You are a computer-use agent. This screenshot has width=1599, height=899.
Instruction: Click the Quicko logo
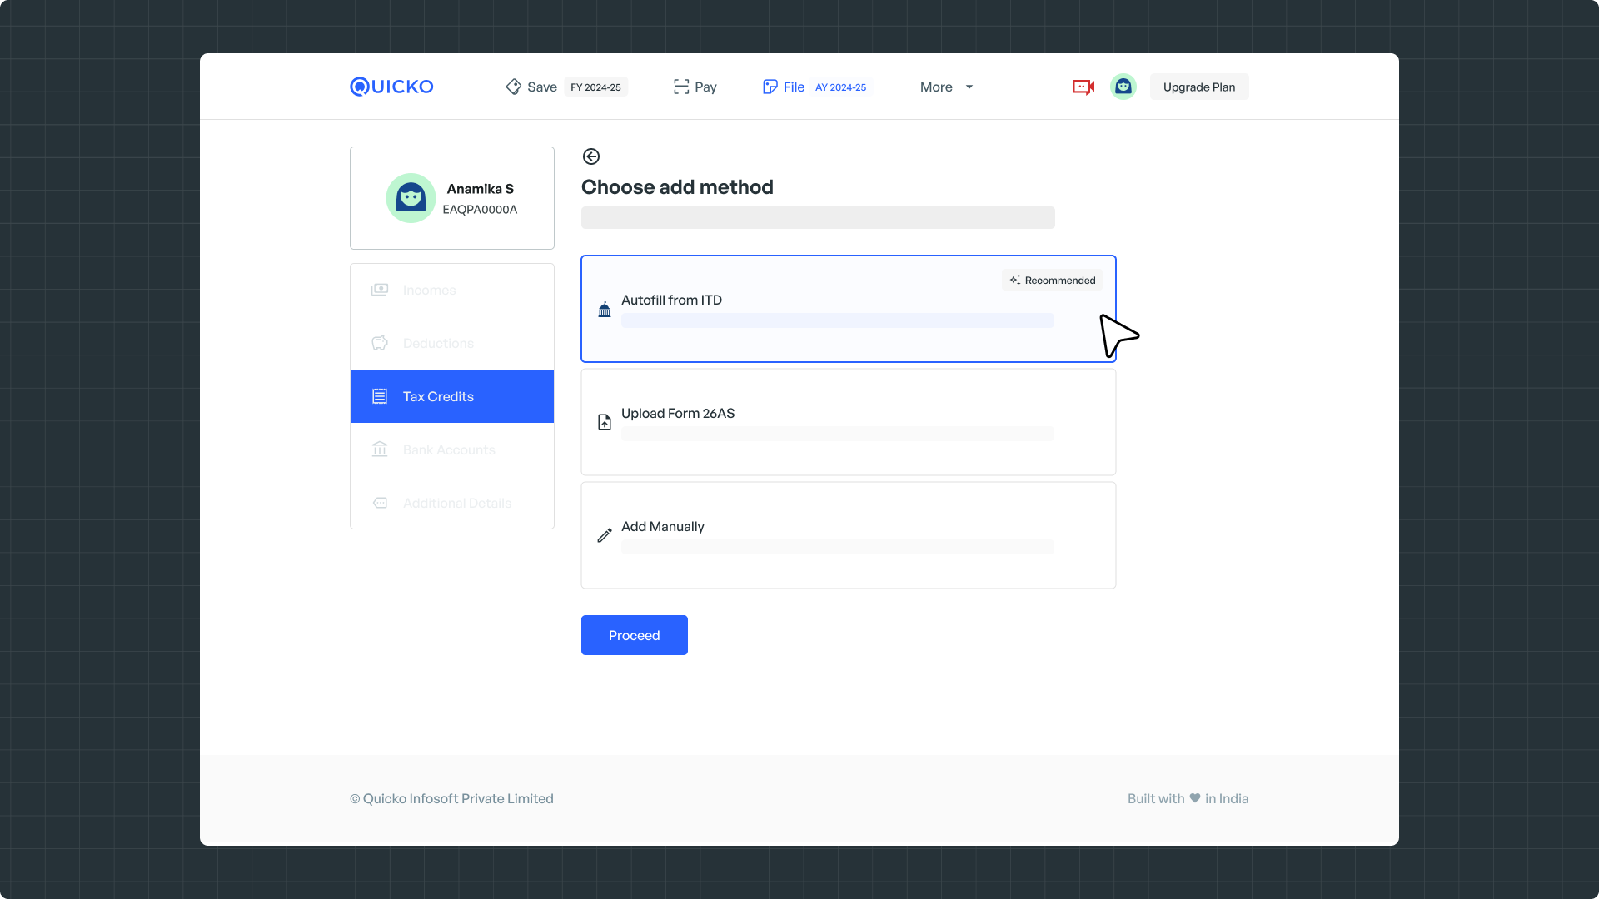coord(391,87)
